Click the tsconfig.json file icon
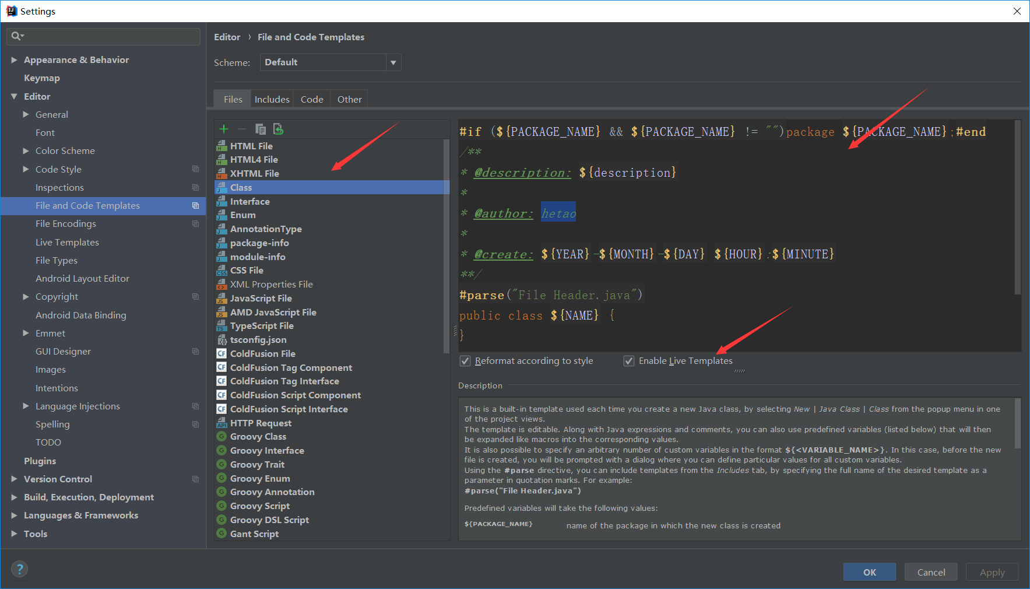 [222, 339]
